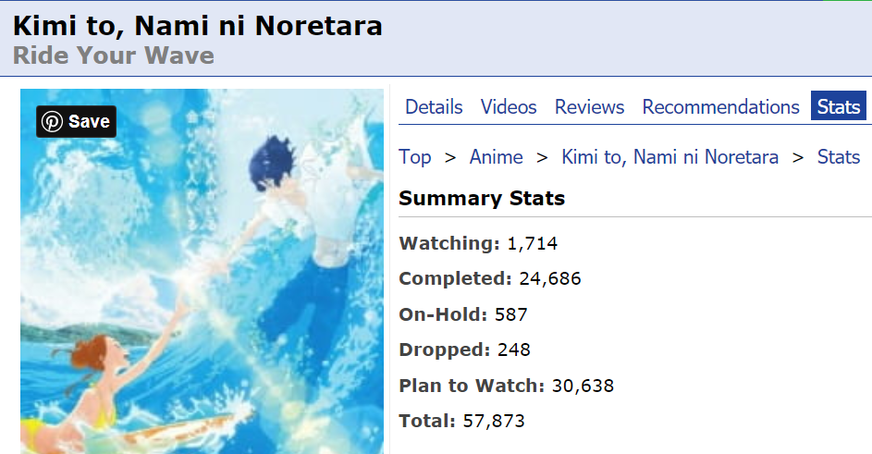Screen dimensions: 872x454
Task: Click the Watching count row
Action: (x=478, y=244)
